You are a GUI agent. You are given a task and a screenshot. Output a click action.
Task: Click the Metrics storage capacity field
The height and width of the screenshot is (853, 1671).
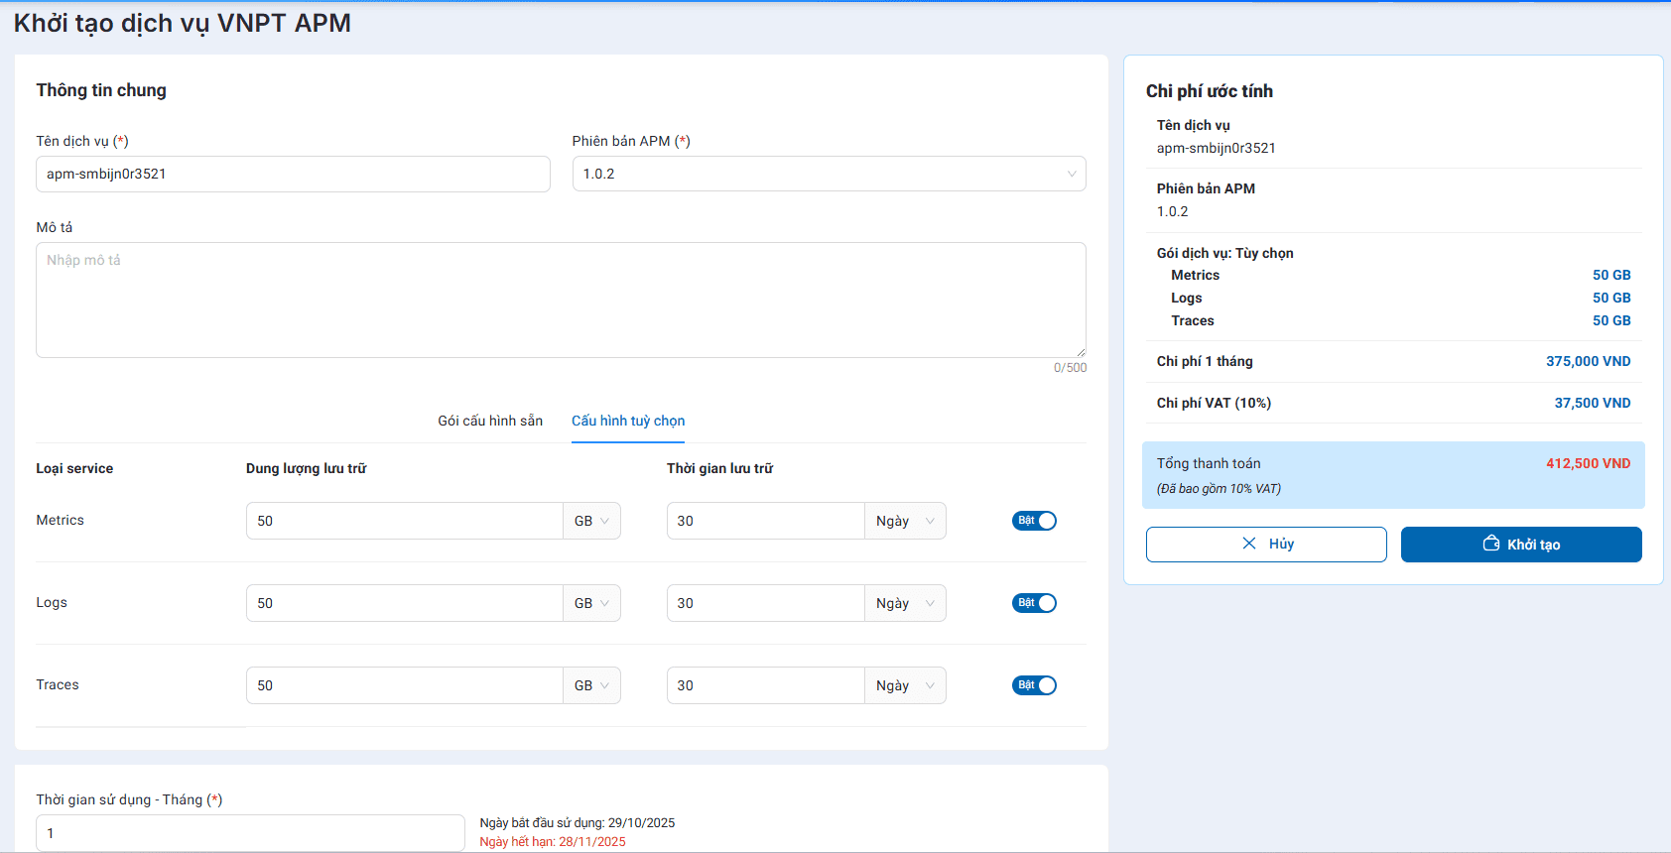pyautogui.click(x=404, y=521)
